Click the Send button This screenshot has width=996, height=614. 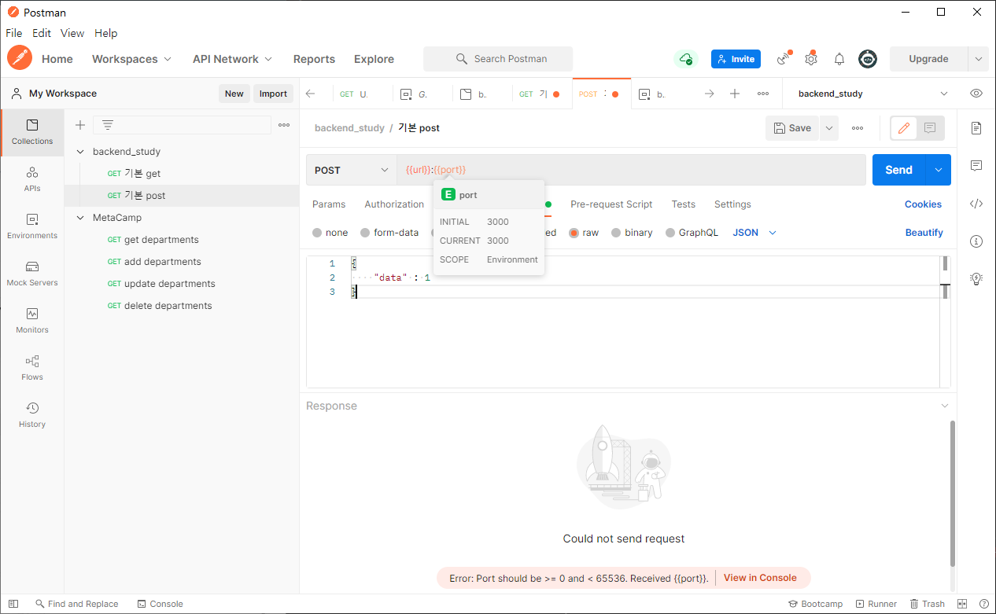click(899, 170)
